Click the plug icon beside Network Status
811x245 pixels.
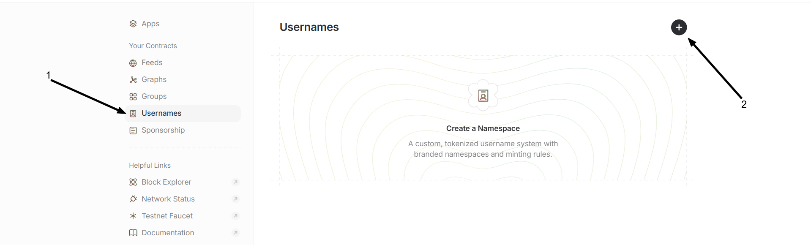(x=133, y=199)
